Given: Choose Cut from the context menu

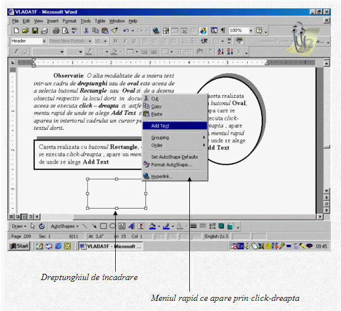Looking at the screenshot, I should [x=175, y=99].
